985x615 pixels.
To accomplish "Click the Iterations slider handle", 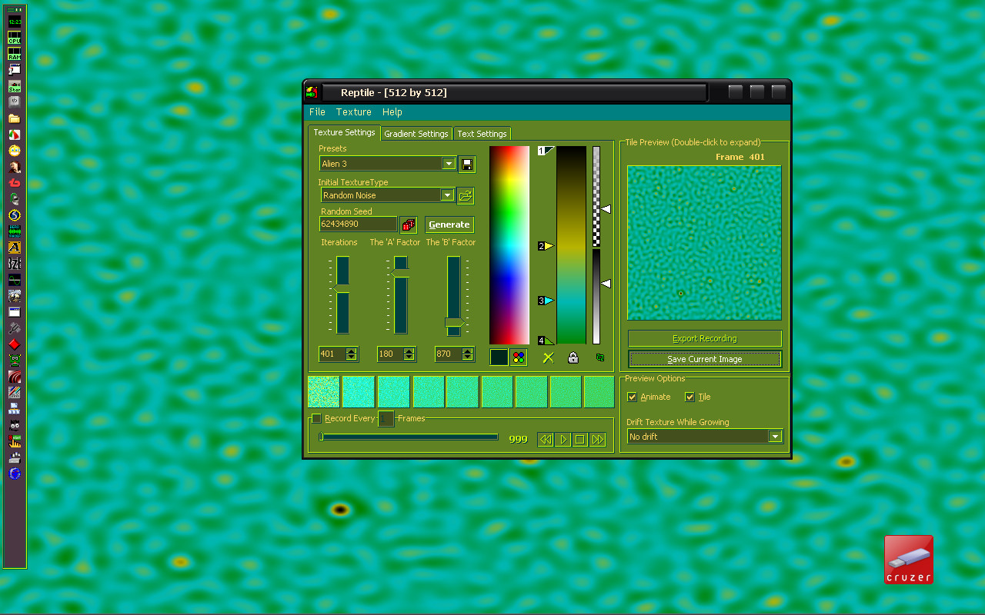I will 341,288.
